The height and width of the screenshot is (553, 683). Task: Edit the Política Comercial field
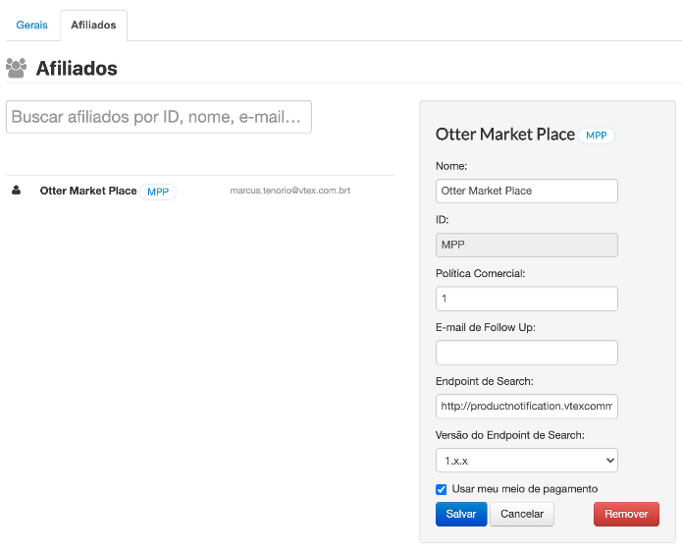[527, 299]
